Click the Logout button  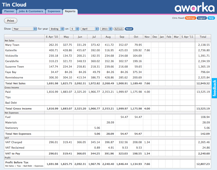click(x=202, y=18)
